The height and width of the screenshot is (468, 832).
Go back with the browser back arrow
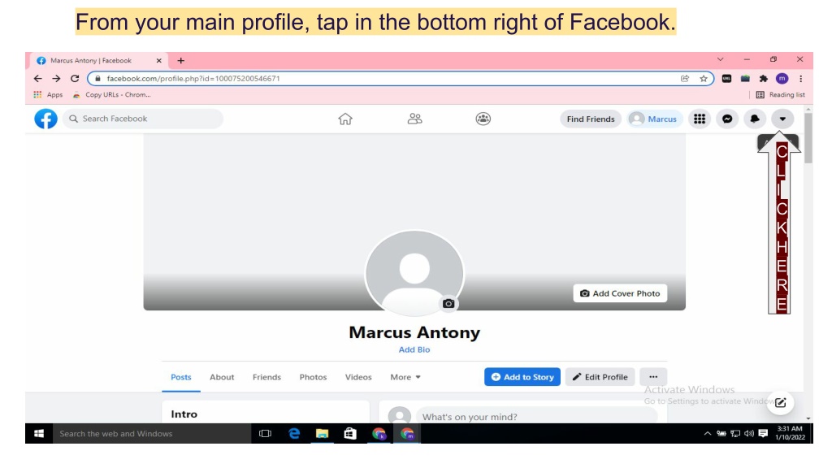[37, 79]
